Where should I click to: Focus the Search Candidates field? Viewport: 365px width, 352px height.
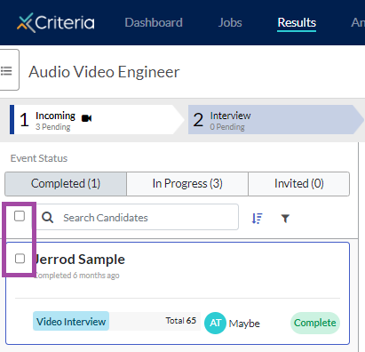coord(138,217)
